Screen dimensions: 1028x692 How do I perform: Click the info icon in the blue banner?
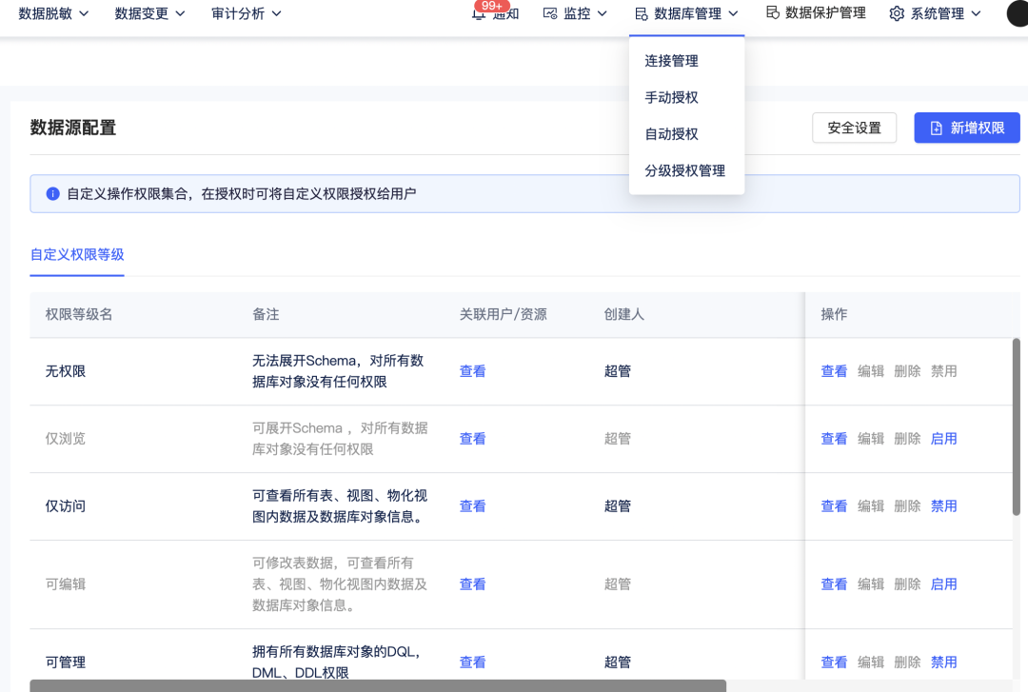tap(53, 195)
